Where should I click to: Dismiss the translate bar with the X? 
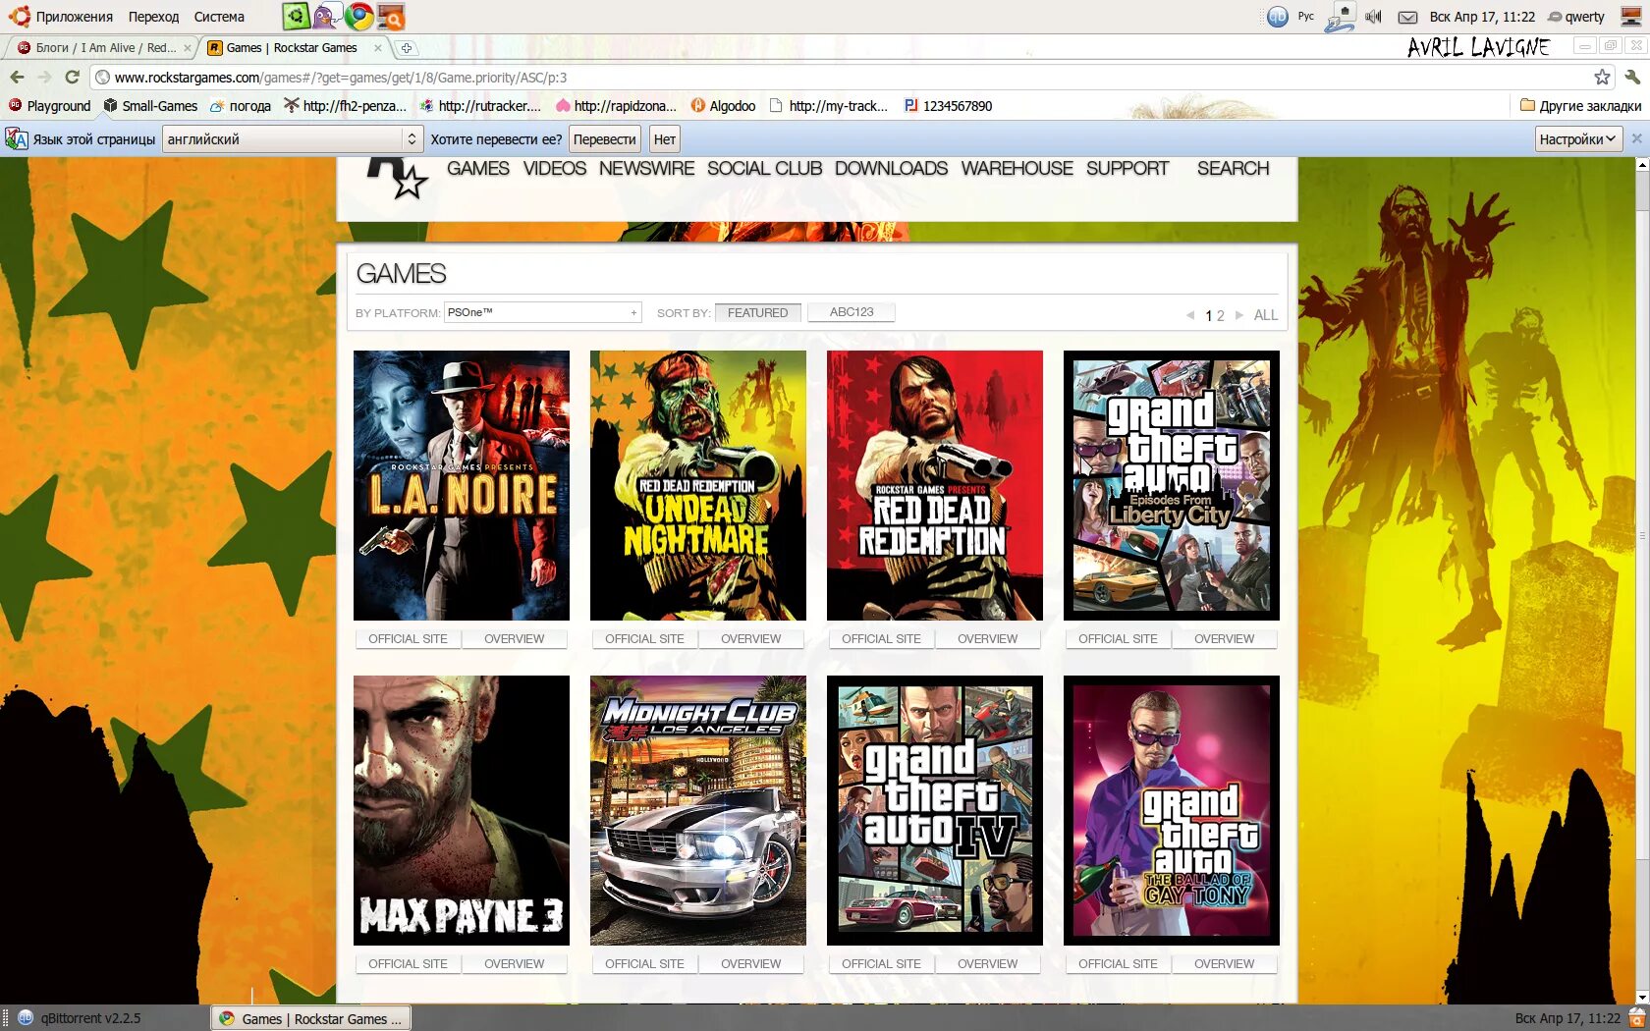point(1636,139)
